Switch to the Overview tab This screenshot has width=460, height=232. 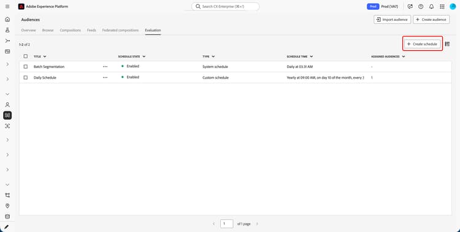tap(28, 30)
